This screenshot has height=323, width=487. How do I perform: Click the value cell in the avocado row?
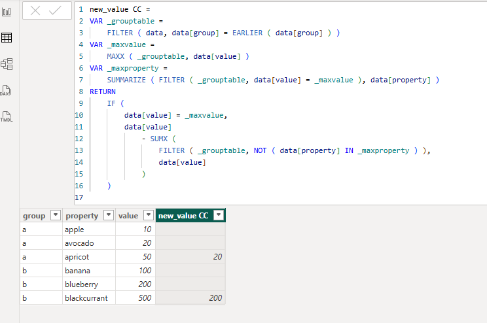pyautogui.click(x=135, y=243)
